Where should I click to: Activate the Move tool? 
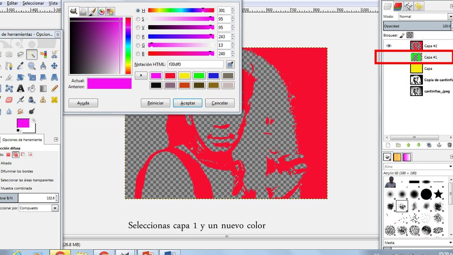[x=54, y=66]
